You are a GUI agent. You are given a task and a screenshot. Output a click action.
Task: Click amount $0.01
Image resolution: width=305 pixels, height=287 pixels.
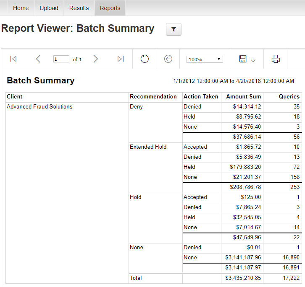tap(254, 248)
